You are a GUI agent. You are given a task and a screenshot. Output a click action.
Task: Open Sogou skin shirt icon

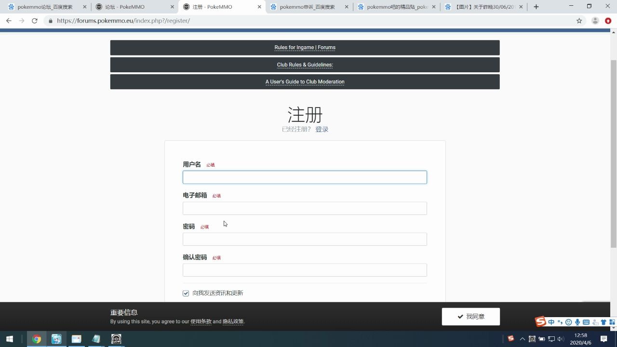(x=604, y=322)
